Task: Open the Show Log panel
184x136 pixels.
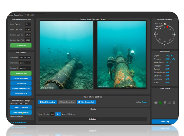Action: tap(165, 122)
